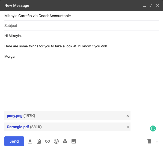Remove the pony.png attachment
163x150 pixels.
pyautogui.click(x=128, y=116)
